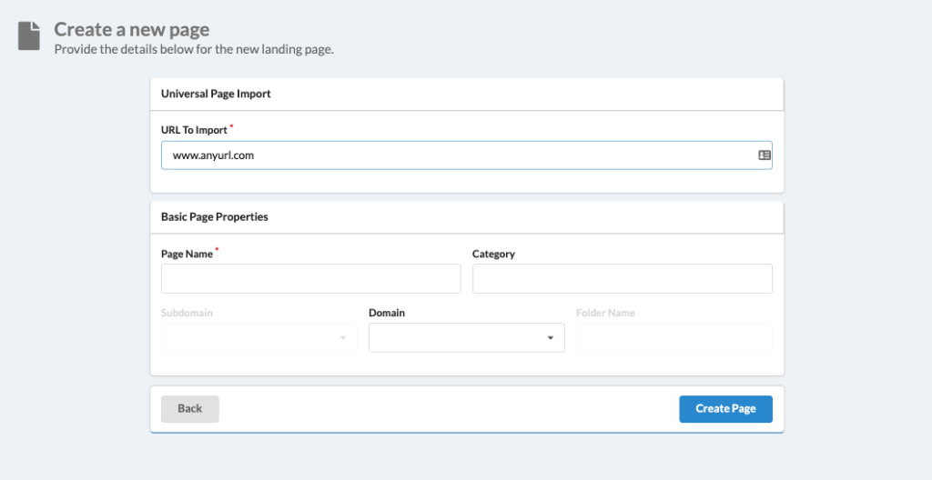The height and width of the screenshot is (480, 932).
Task: Focus the Page Name input box
Action: click(311, 278)
